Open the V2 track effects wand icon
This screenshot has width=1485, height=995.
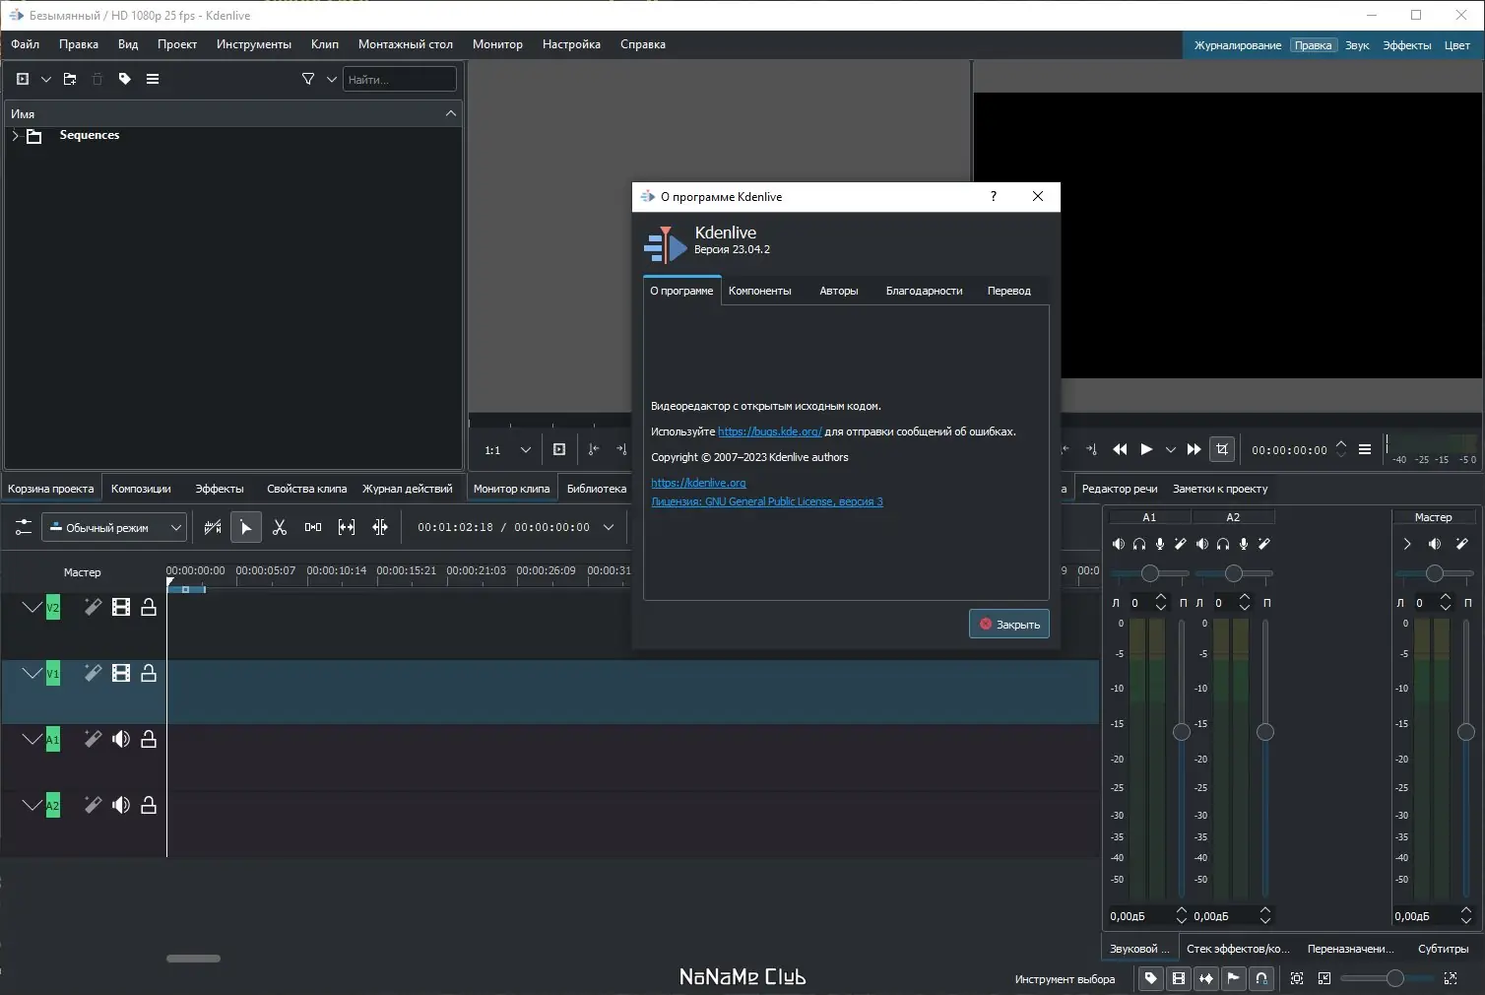coord(93,607)
